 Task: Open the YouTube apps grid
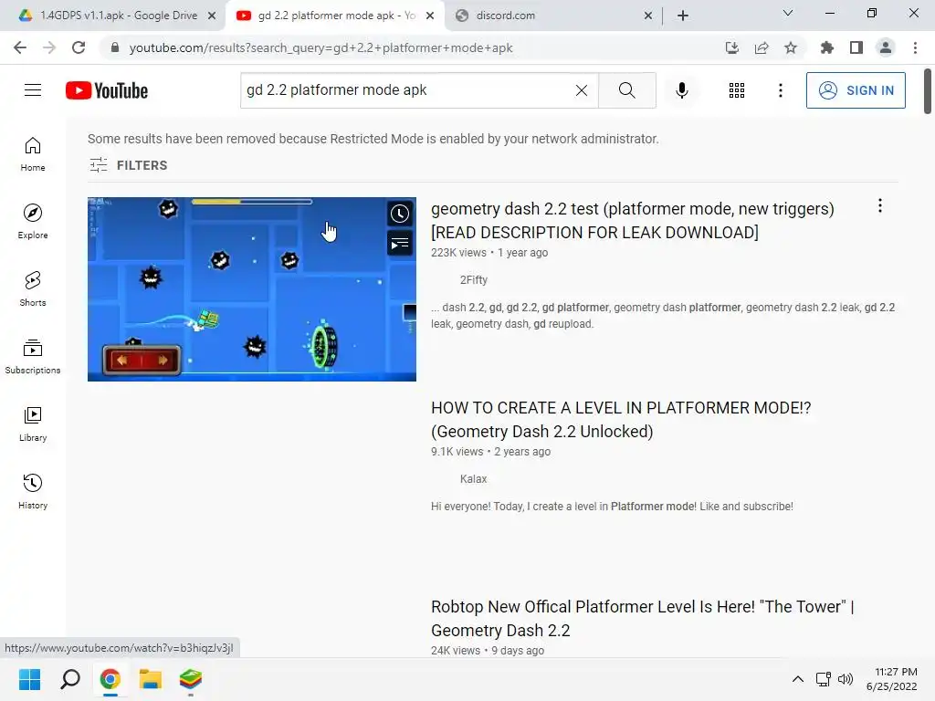coord(737,90)
